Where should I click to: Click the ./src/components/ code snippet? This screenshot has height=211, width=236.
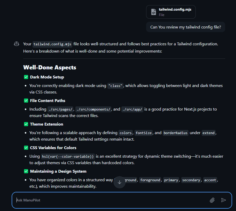(93, 109)
